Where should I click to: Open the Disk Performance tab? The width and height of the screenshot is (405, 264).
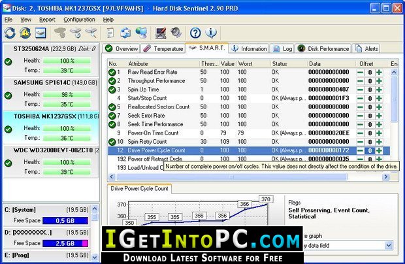(x=323, y=48)
